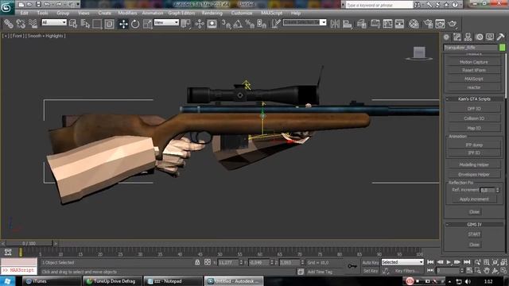Open the selection filter dropdown showing All
This screenshot has height=286, width=509.
point(54,22)
